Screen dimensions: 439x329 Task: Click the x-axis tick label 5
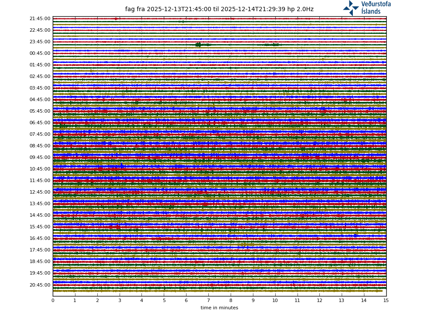(164, 300)
